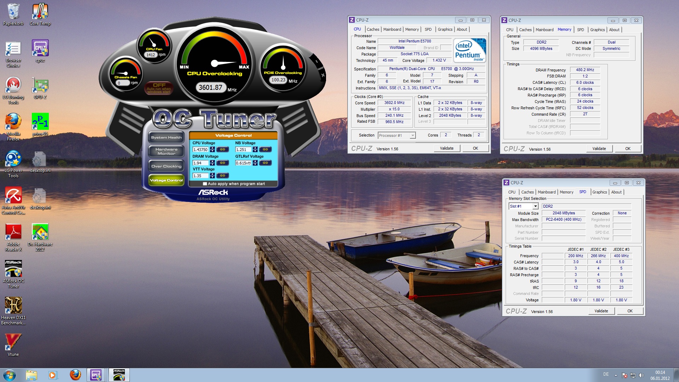Open the Avira AntiVir Control Center icon
The width and height of the screenshot is (679, 382).
pyautogui.click(x=13, y=201)
